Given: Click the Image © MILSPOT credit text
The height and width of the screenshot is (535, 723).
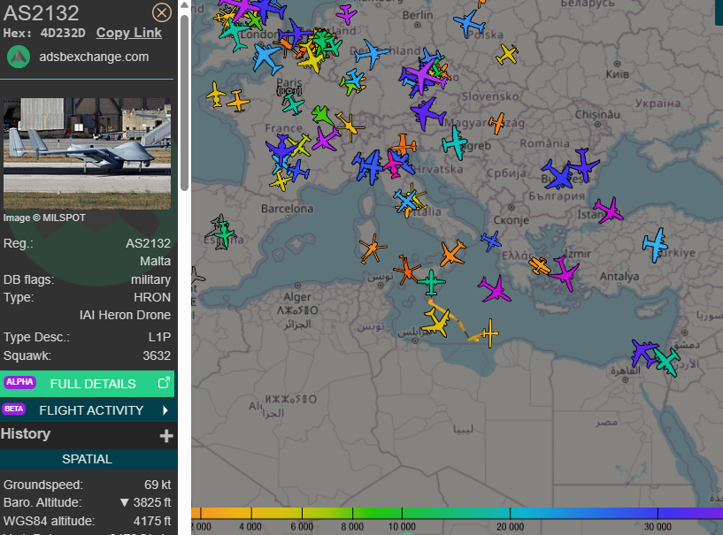Looking at the screenshot, I should 44,218.
